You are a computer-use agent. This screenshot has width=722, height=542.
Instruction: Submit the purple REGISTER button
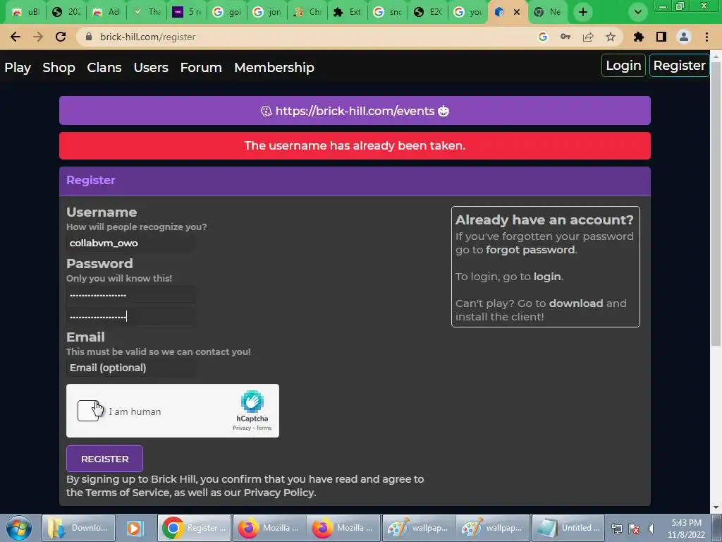(104, 459)
